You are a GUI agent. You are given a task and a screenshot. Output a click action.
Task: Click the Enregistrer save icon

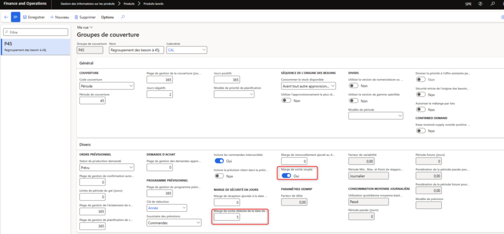[25, 17]
